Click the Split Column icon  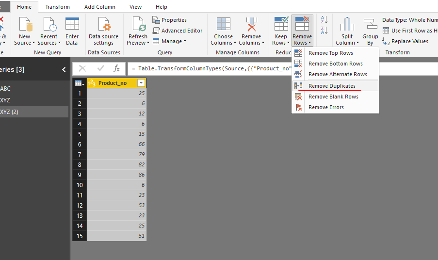tap(347, 24)
